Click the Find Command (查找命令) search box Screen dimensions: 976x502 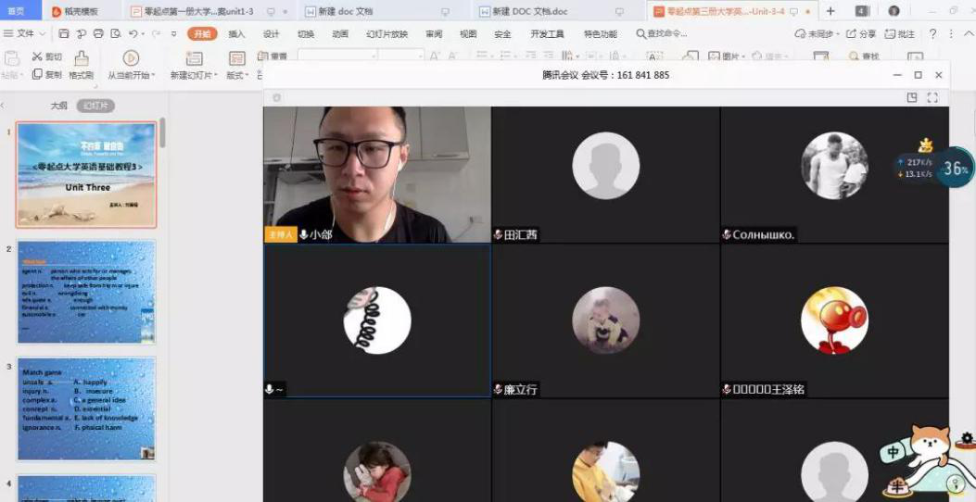[662, 34]
